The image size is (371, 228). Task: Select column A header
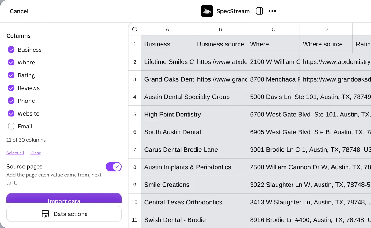tap(167, 29)
